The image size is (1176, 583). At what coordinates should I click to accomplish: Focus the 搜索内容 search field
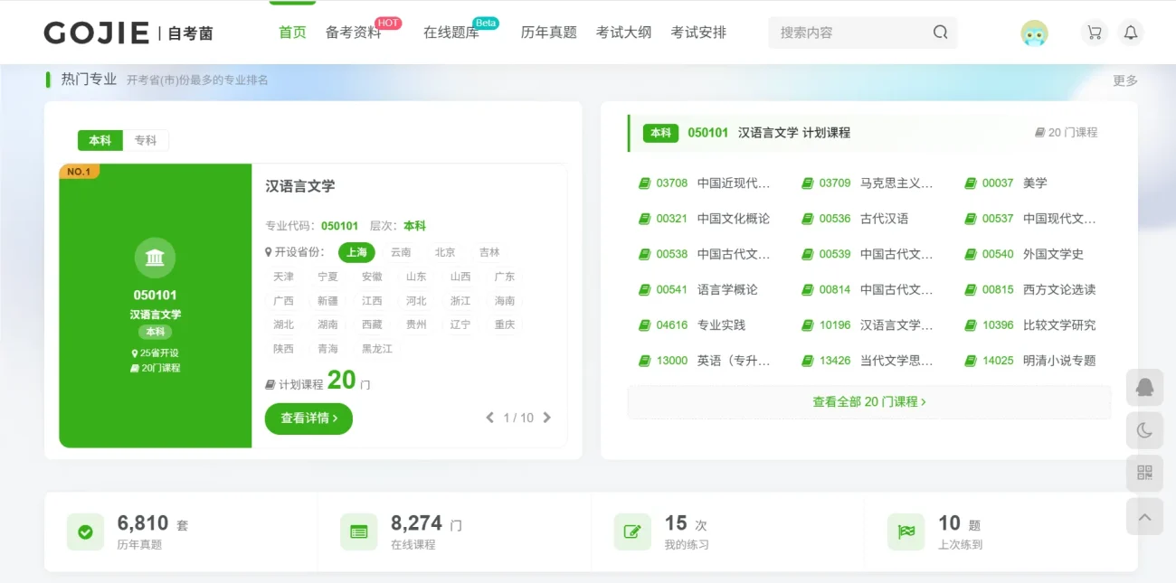[x=850, y=33]
